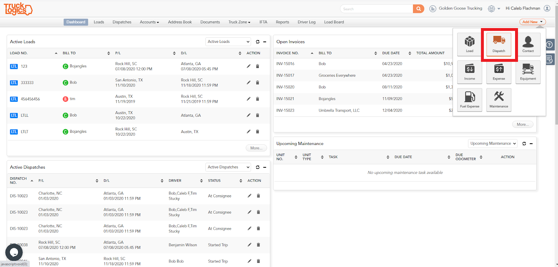Open the Documents page
Viewport: 558px width, 267px height.
(x=210, y=22)
